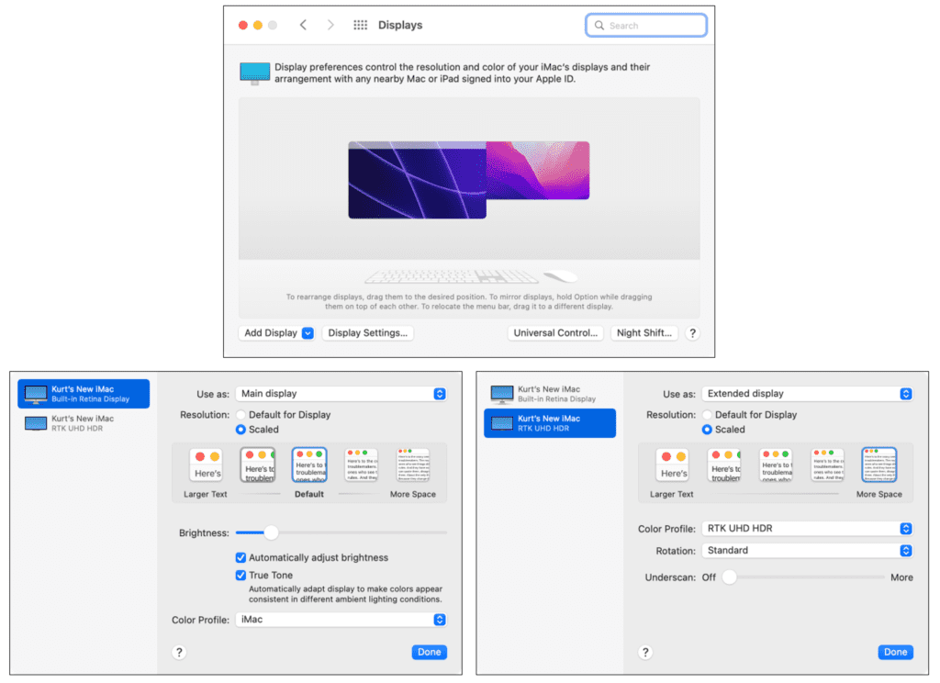The width and height of the screenshot is (940, 683).
Task: Choose Scaled resolution in the Main display panel
Action: (241, 430)
